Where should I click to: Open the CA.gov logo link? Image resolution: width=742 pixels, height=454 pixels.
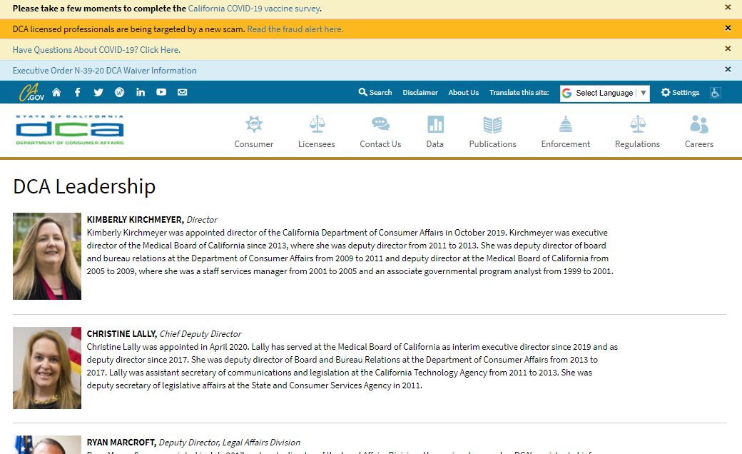tap(31, 92)
